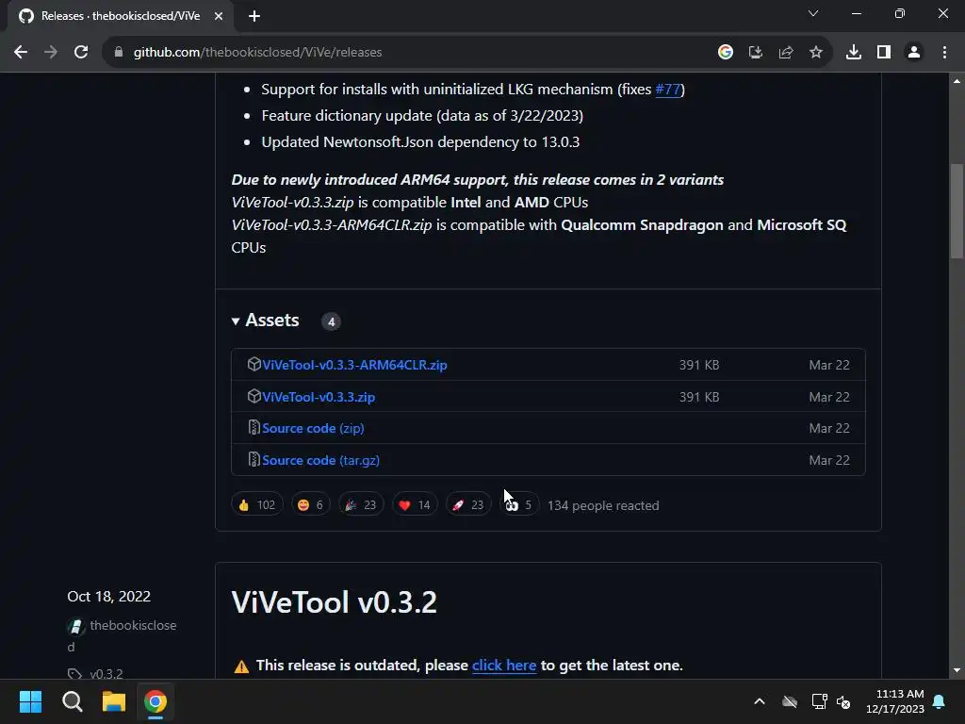Click the 134 people reacted text
The width and height of the screenshot is (965, 724).
point(603,505)
